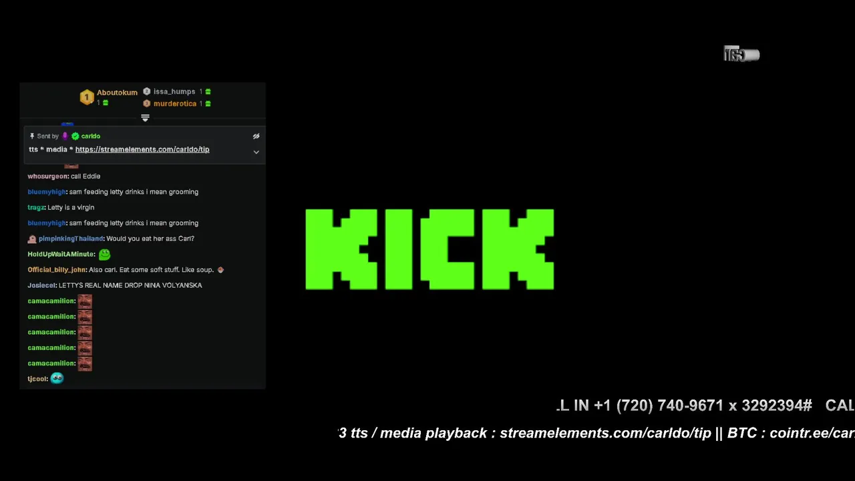Click the green gift icon beside murderotica
This screenshot has width=855, height=481.
pyautogui.click(x=208, y=104)
